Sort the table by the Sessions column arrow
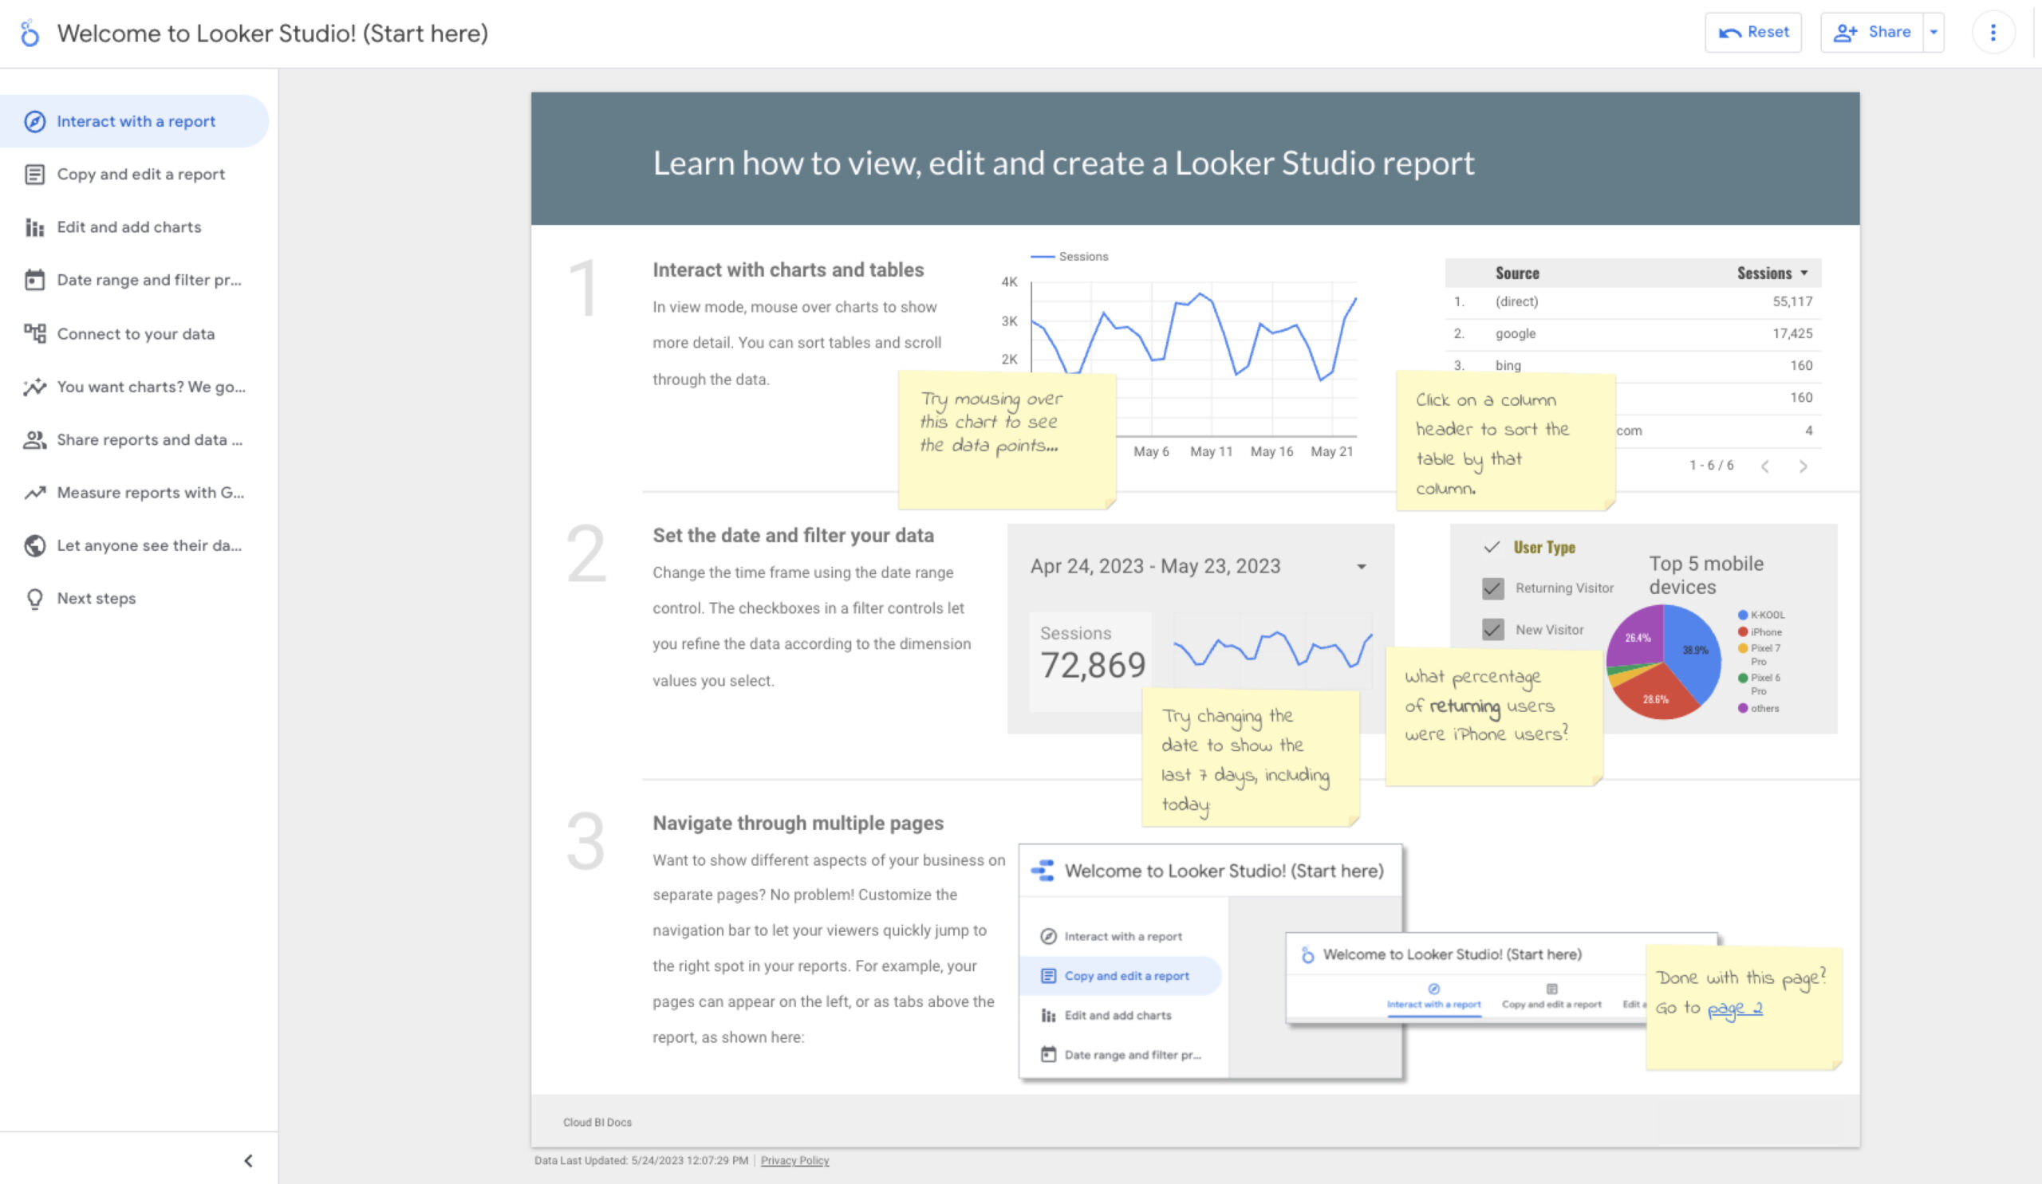 click(1804, 273)
